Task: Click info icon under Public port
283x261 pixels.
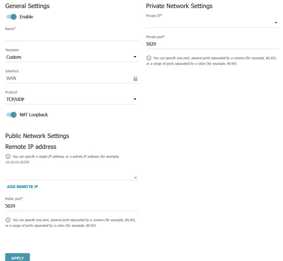Action: pyautogui.click(x=8, y=220)
